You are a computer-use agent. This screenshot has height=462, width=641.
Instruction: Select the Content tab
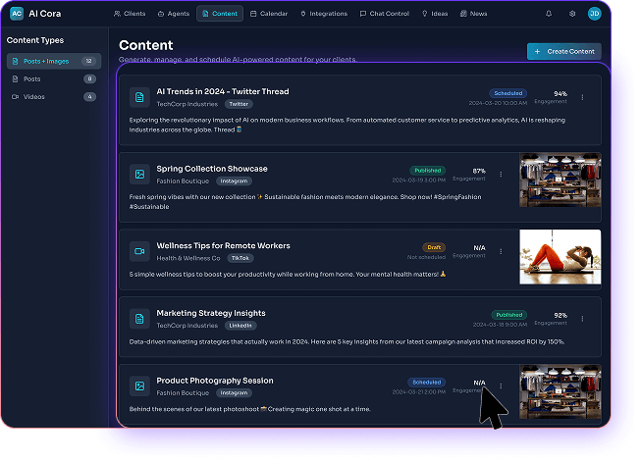click(x=220, y=14)
